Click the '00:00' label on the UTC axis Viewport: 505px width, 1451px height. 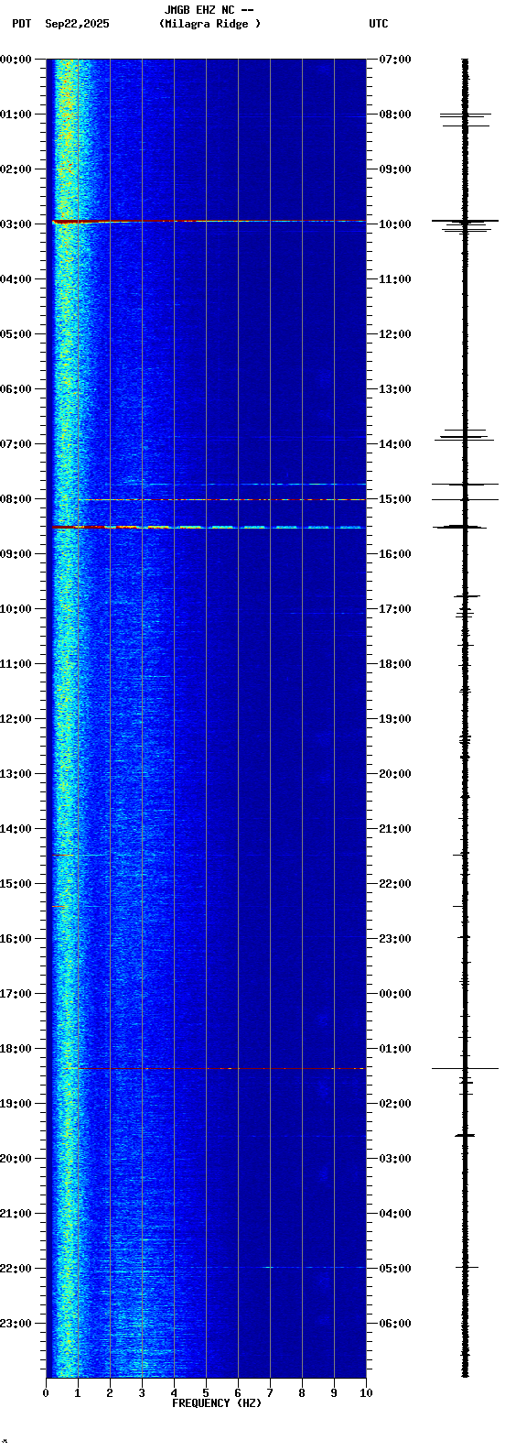point(395,994)
